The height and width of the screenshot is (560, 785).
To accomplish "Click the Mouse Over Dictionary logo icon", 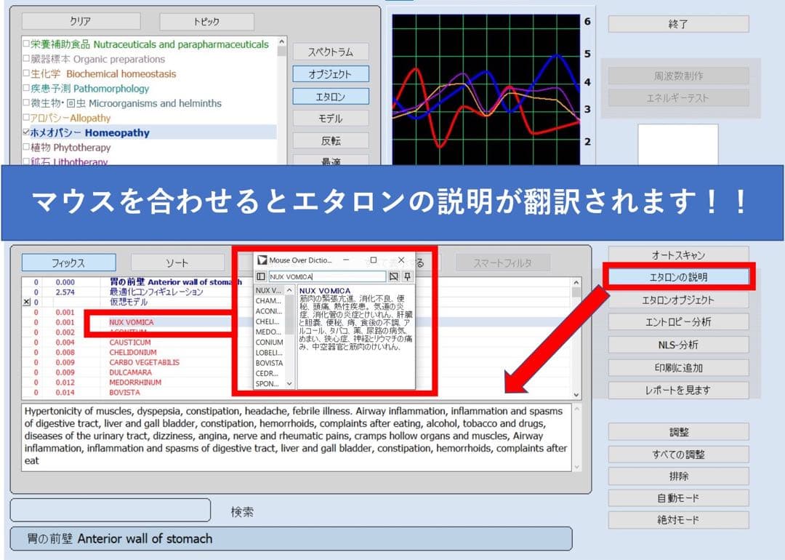I will (x=263, y=260).
